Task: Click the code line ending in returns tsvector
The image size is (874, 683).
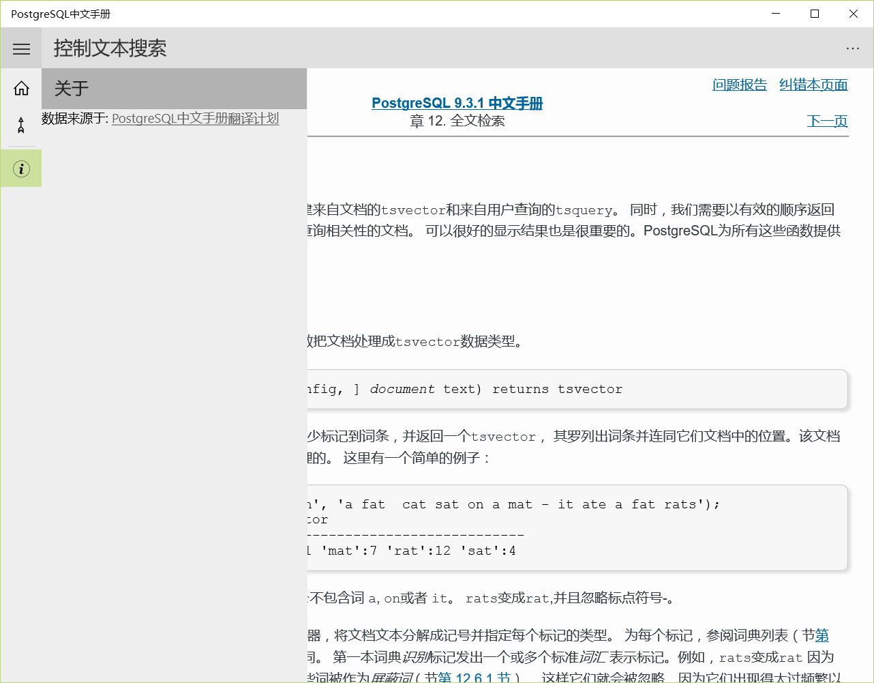Action: (x=465, y=389)
